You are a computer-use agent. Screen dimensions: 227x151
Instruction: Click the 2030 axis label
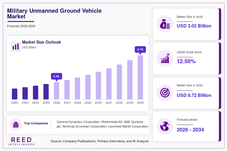coord(98,103)
